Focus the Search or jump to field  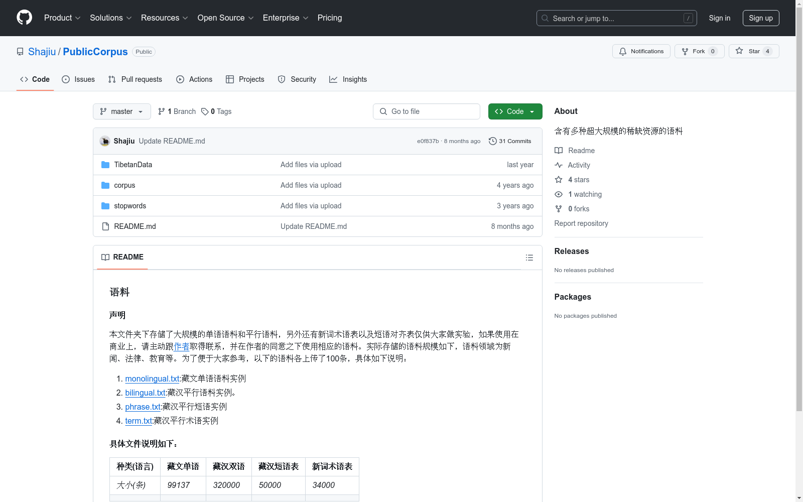tap(617, 18)
